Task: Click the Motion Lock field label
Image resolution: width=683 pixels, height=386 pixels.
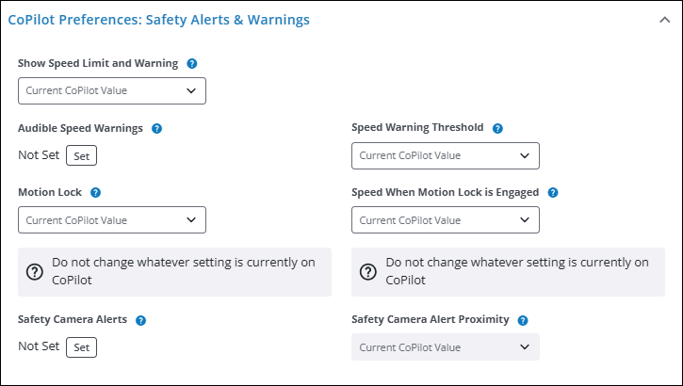Action: point(50,192)
